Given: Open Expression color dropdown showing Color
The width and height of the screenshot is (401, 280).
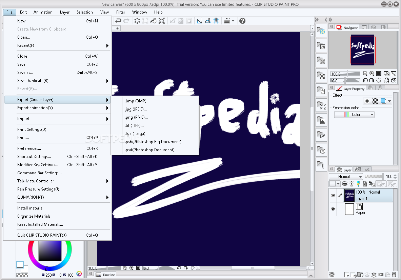Looking at the screenshot, I should [x=354, y=115].
